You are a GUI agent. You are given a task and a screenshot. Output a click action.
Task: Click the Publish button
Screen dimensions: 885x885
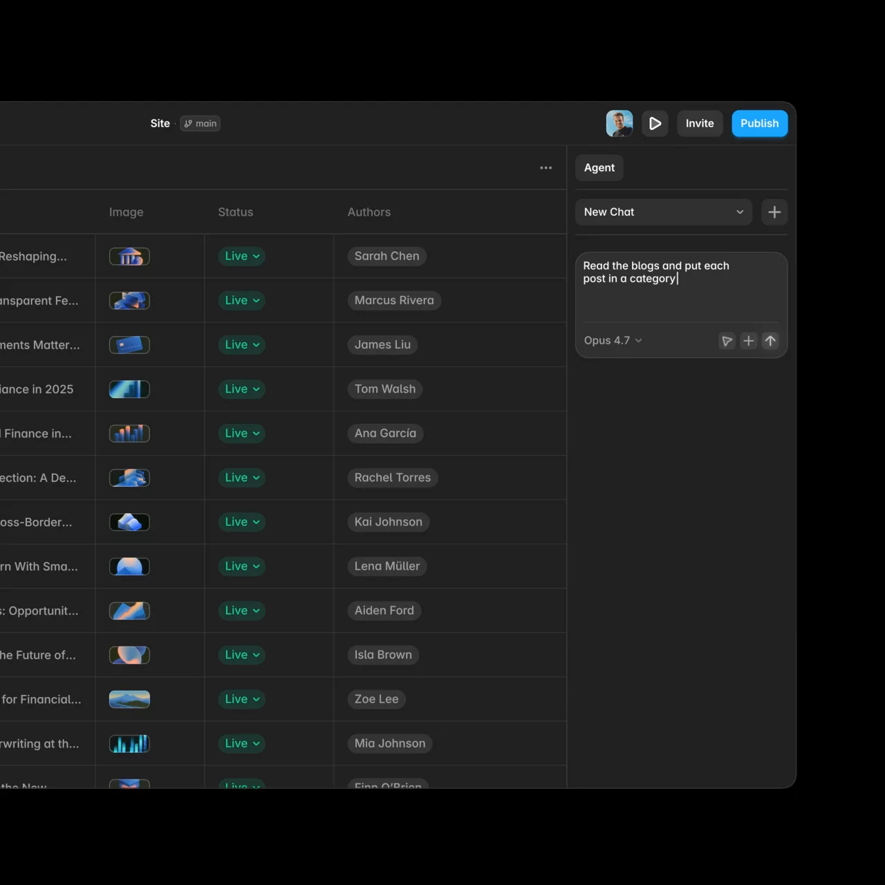click(x=760, y=124)
